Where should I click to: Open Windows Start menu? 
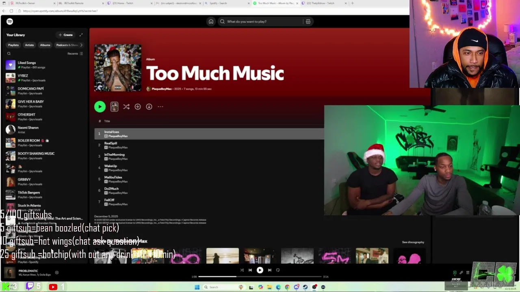click(x=197, y=287)
